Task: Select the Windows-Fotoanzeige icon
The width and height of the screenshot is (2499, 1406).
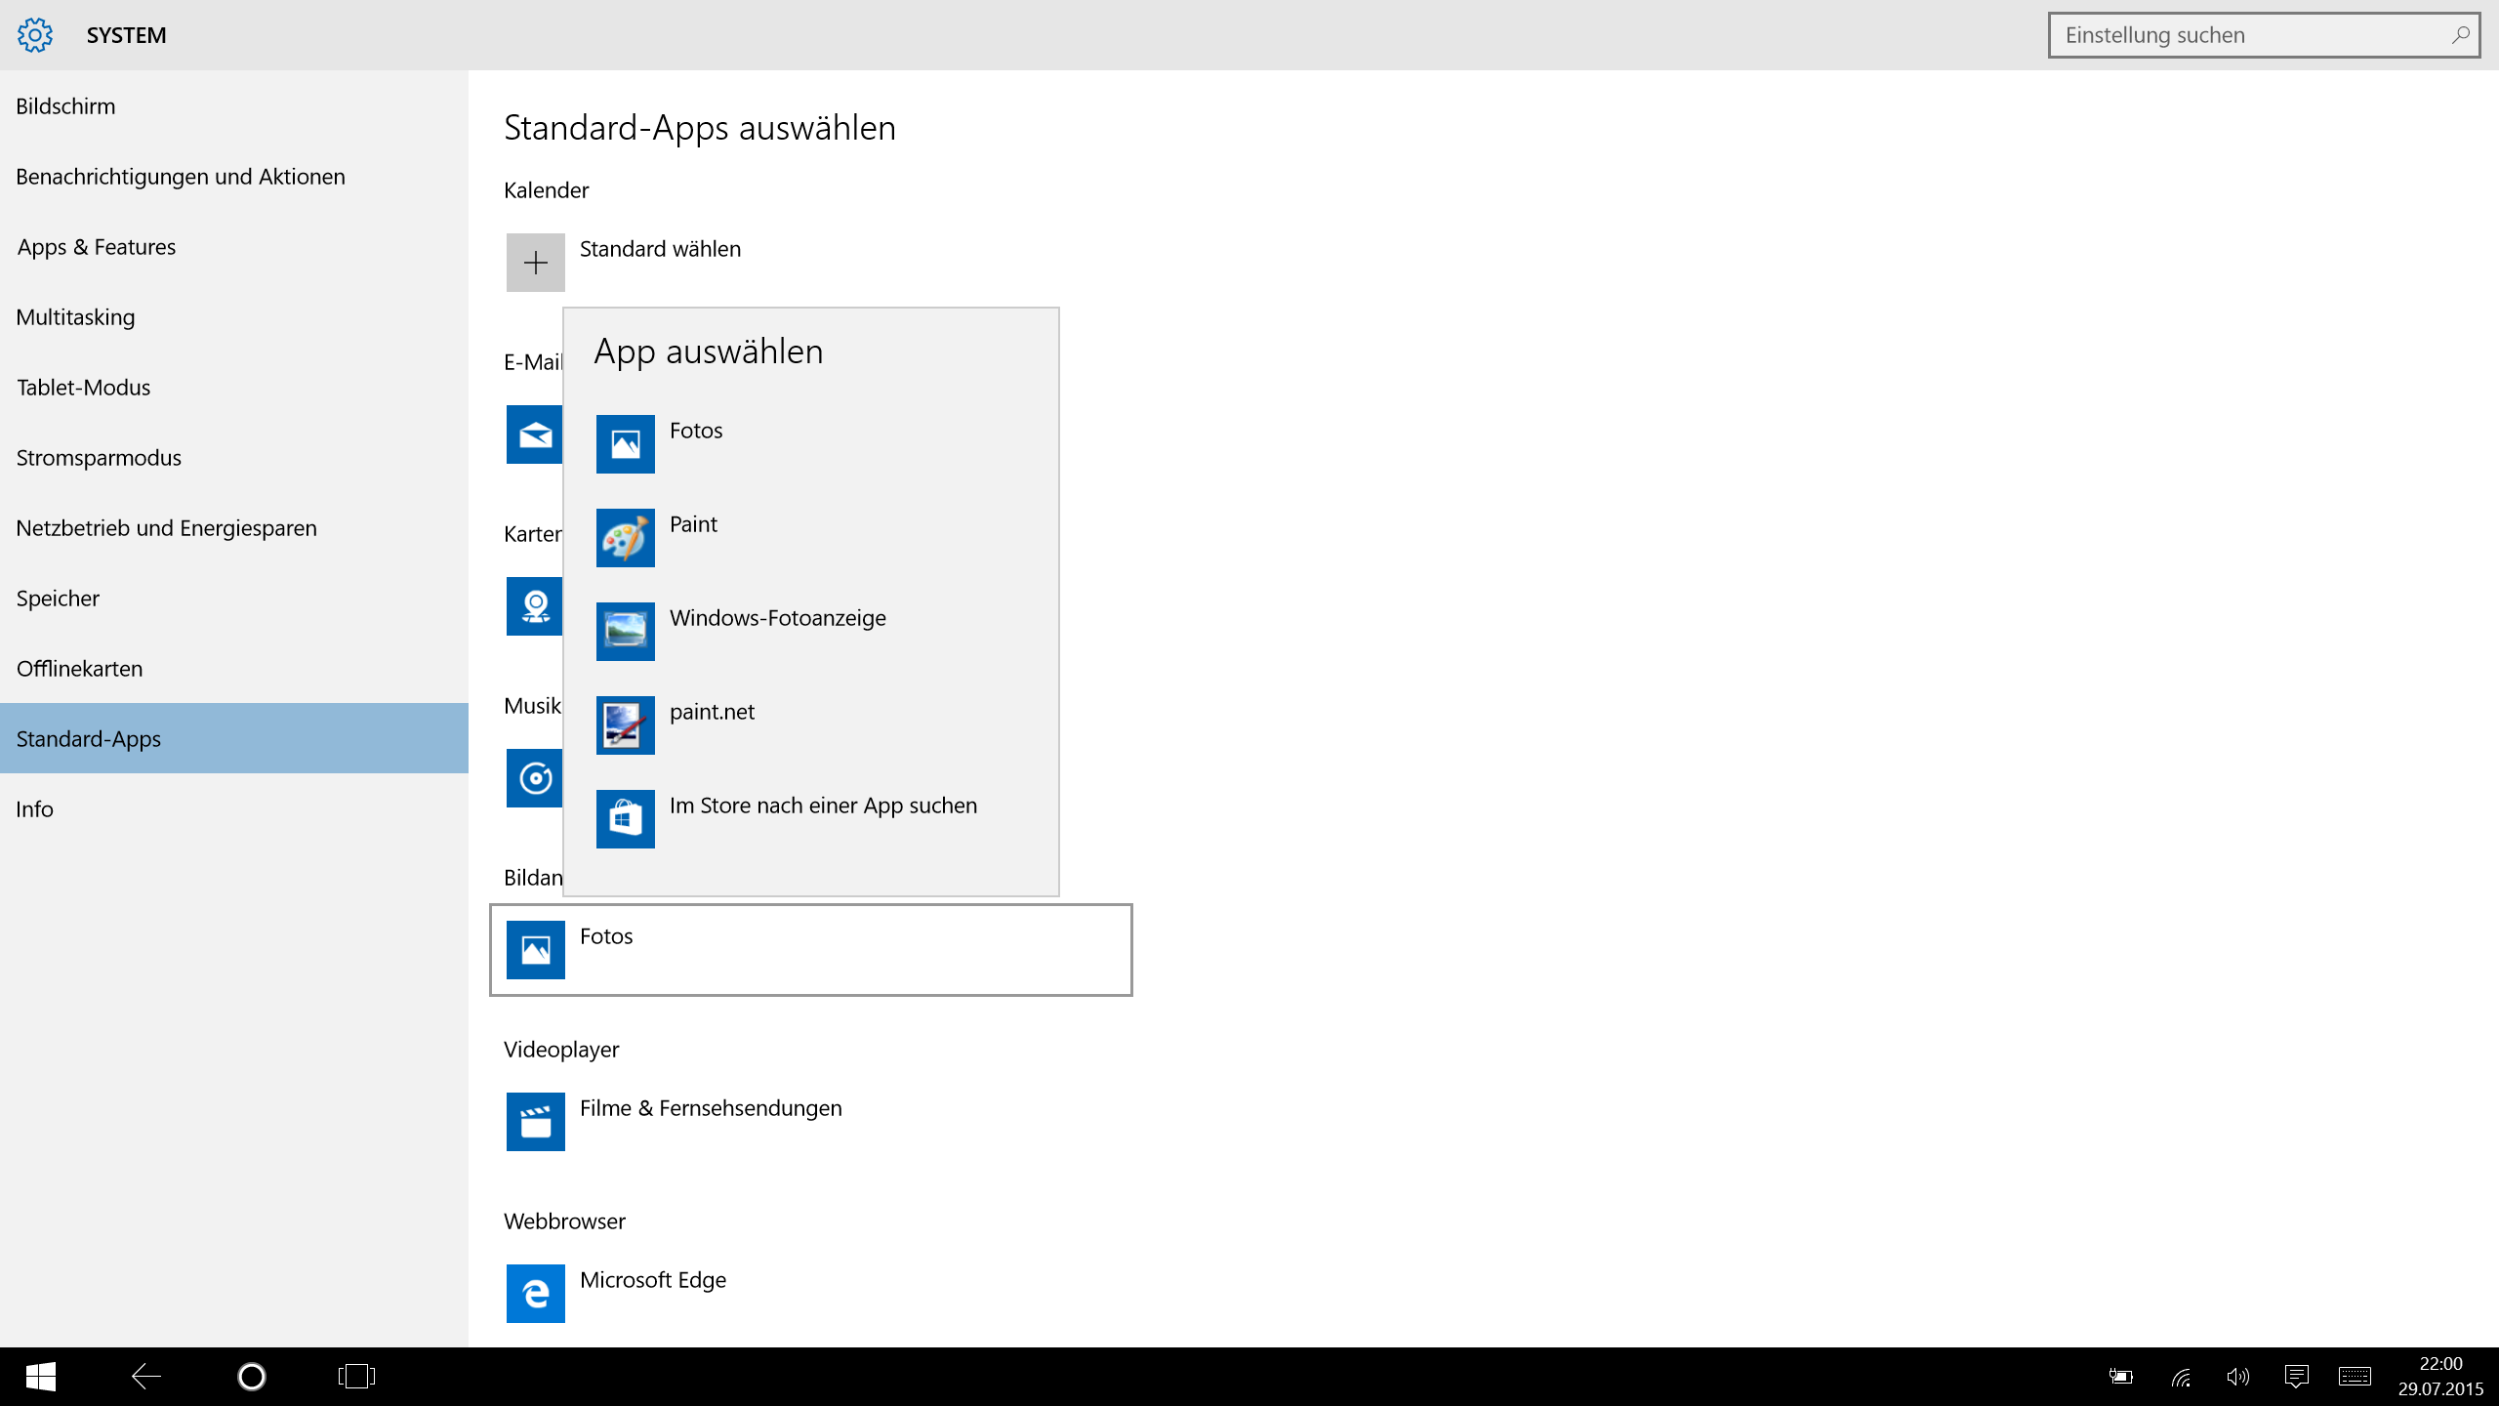Action: coord(626,632)
